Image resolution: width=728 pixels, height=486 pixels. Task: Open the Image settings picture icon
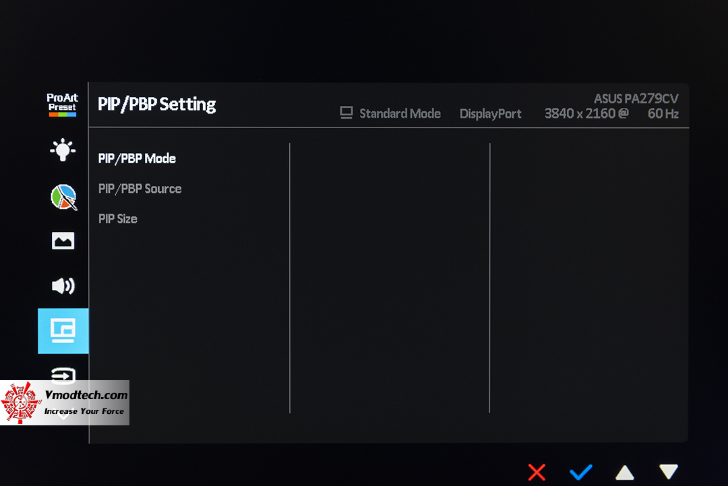tap(63, 241)
